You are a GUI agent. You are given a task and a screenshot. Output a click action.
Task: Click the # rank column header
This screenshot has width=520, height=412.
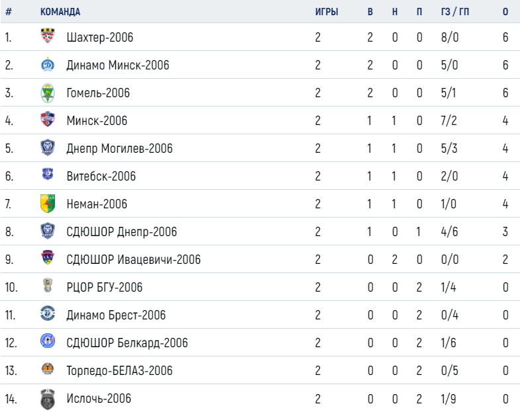[x=9, y=12]
